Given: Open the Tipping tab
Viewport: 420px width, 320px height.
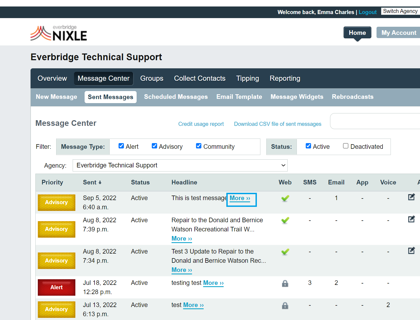Looking at the screenshot, I should (248, 78).
